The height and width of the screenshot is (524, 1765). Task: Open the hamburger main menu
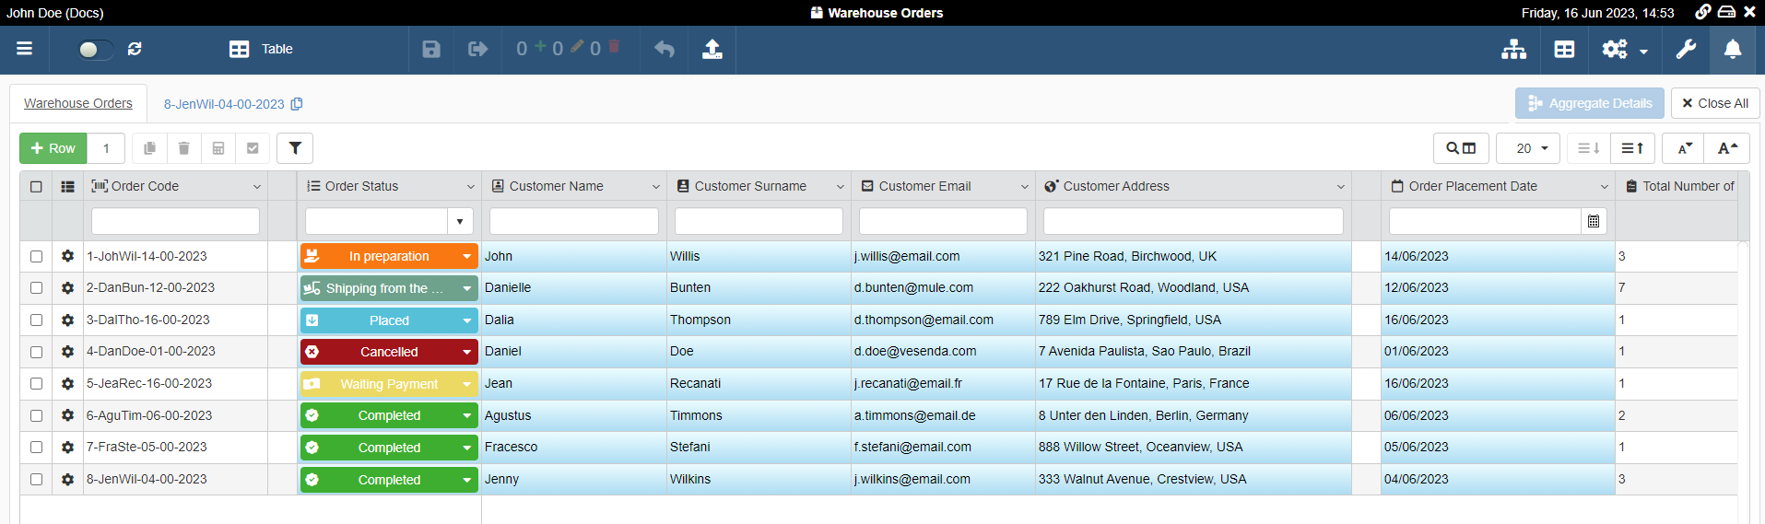(25, 49)
